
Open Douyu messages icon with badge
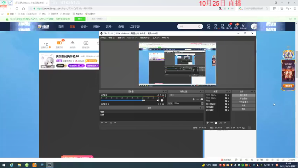point(236,26)
